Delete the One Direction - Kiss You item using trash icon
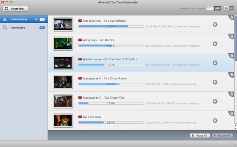Viewport: 237px width, 147px height. (231, 17)
